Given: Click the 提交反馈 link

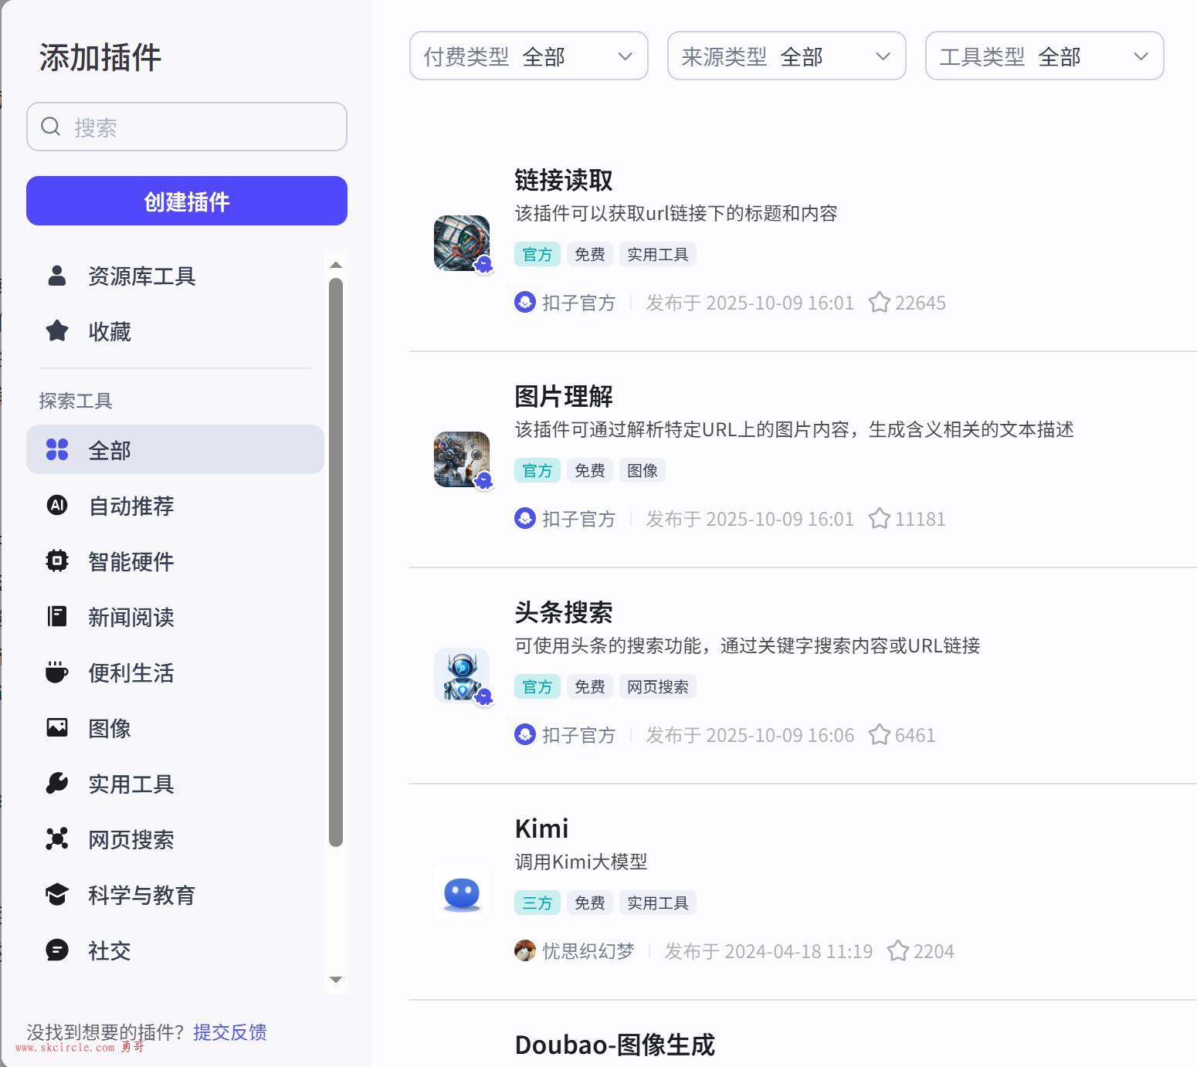Looking at the screenshot, I should coord(229,1031).
